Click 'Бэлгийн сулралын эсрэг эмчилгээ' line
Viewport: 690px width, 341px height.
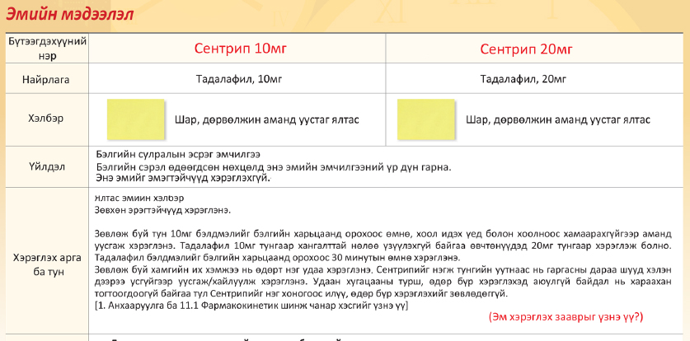(x=178, y=155)
